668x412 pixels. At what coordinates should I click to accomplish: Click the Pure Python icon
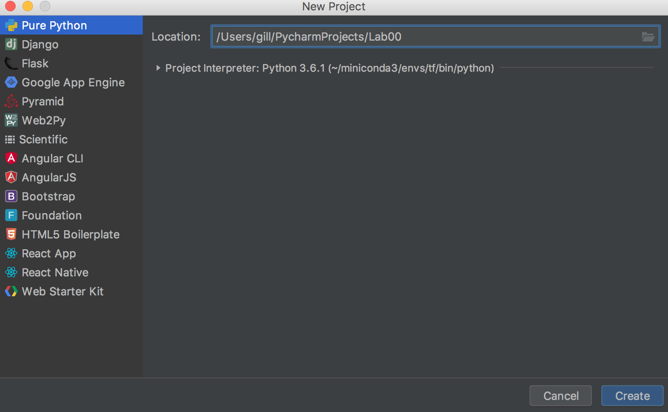point(11,25)
